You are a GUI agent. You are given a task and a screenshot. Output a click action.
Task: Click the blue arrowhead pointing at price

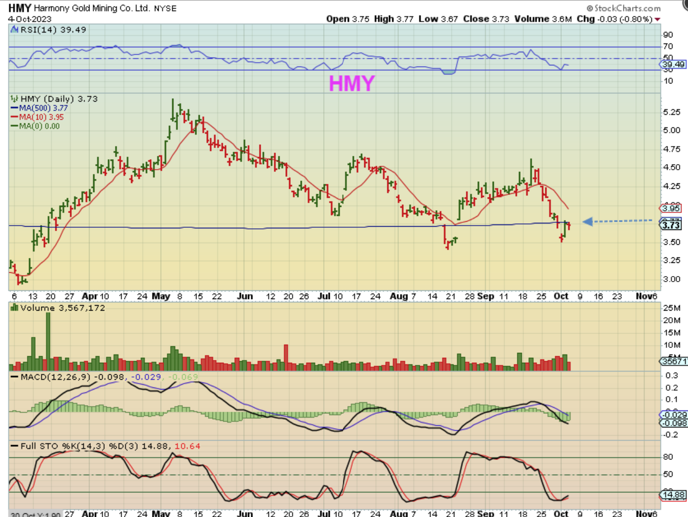pos(588,222)
